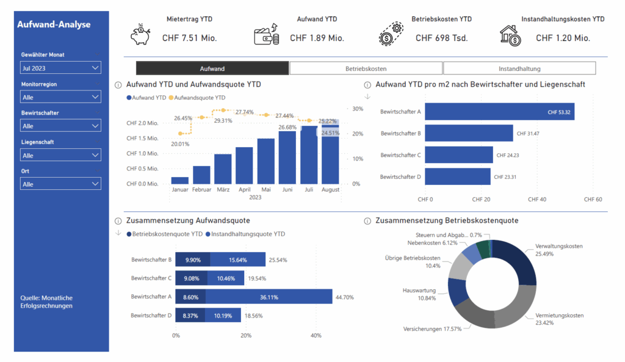Expand the Monitorregion dropdown
Viewport: 625px width, 362px height.
[60, 97]
